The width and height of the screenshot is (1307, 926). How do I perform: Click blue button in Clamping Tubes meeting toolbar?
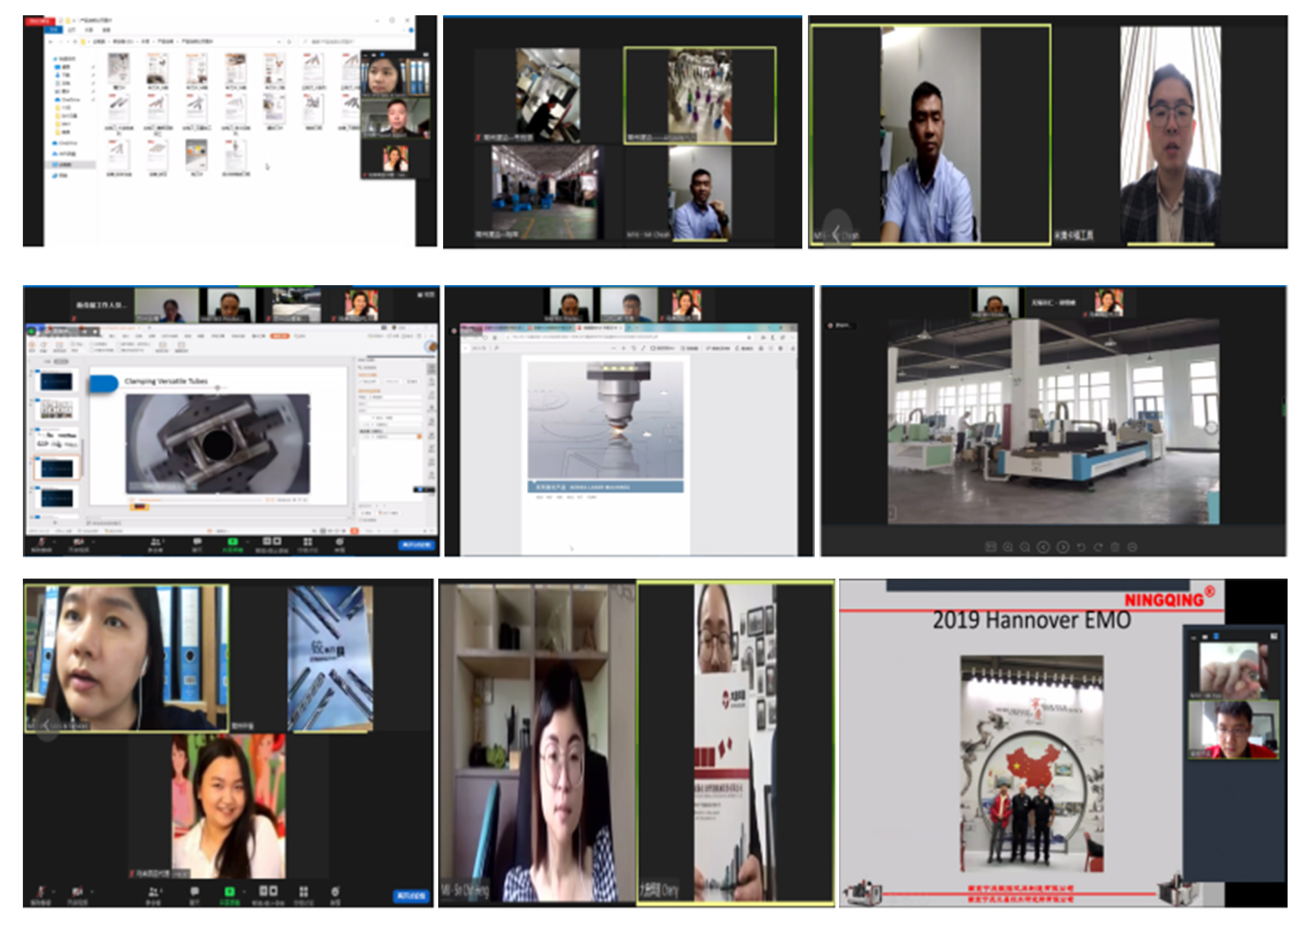click(417, 545)
